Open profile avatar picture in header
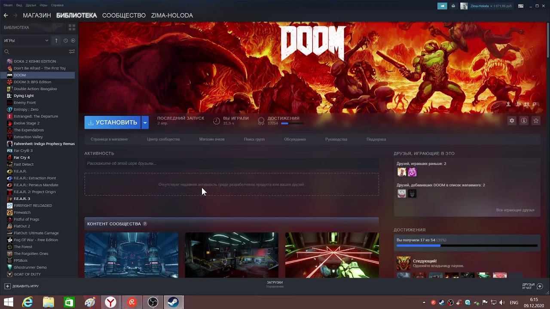Screen dimensions: 550x309 tap(464, 6)
